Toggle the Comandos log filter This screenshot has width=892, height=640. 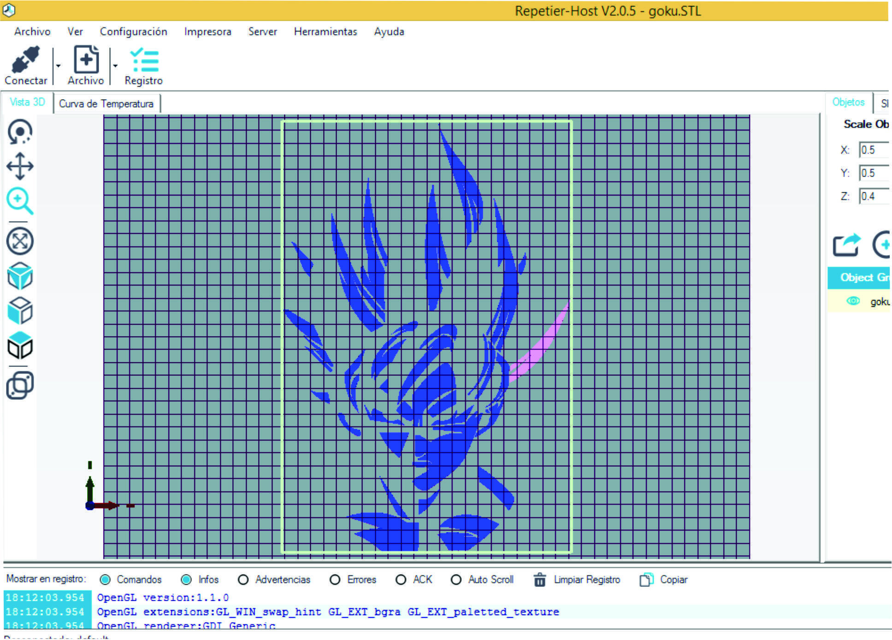coord(105,580)
